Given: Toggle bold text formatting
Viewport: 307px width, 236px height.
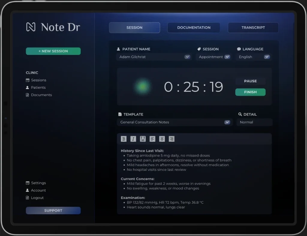Looking at the screenshot, I should click(124, 139).
